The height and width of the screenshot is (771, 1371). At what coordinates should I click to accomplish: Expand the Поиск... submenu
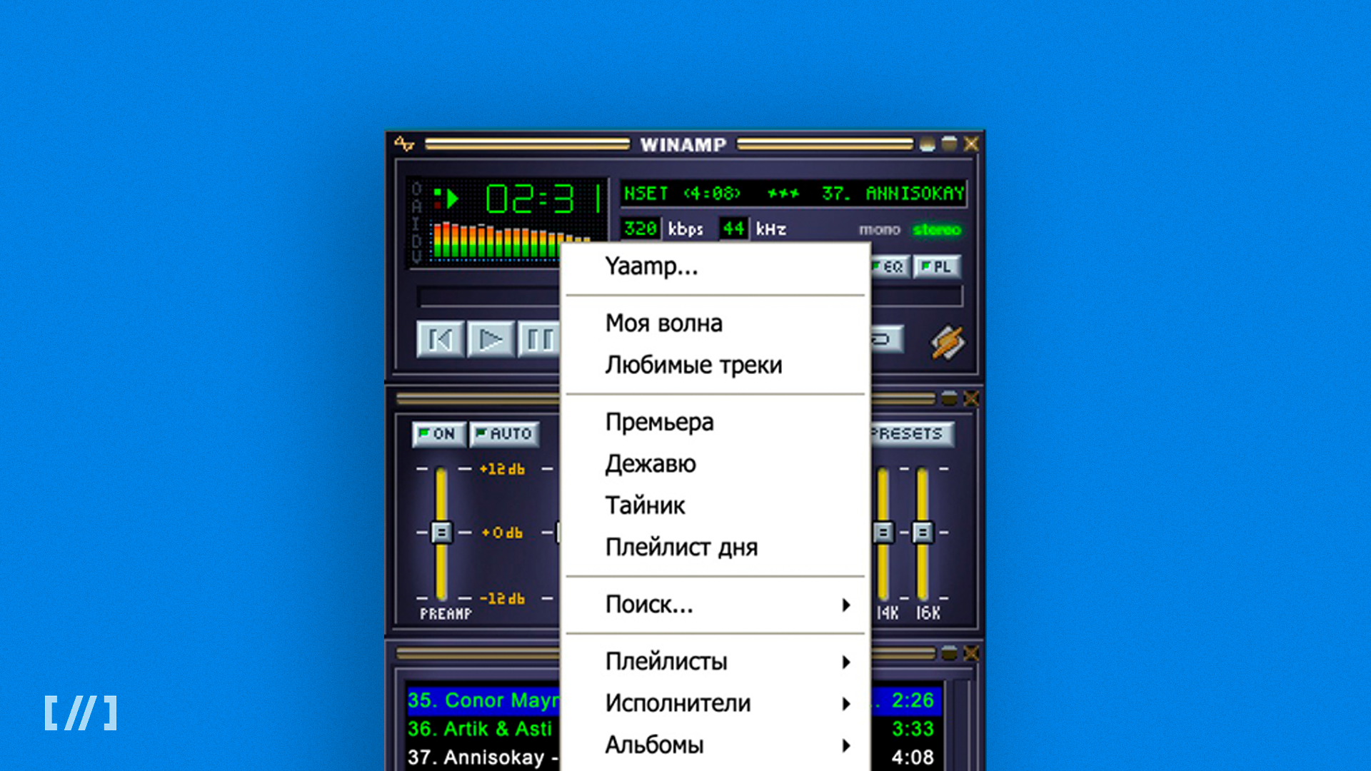(x=715, y=605)
